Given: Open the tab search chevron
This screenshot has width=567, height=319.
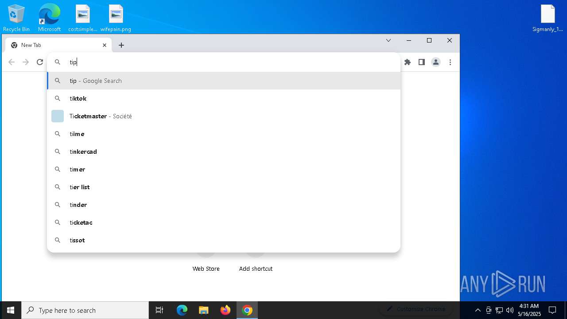Looking at the screenshot, I should point(388,40).
